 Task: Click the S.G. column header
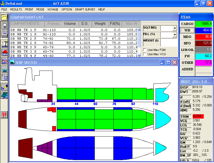pos(85,24)
